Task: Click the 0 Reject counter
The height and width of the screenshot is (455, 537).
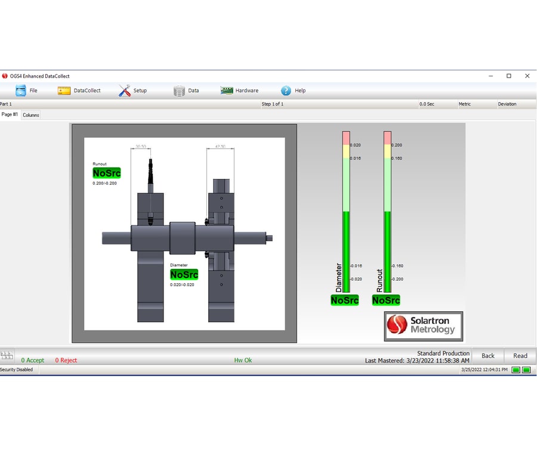Action: coord(66,360)
